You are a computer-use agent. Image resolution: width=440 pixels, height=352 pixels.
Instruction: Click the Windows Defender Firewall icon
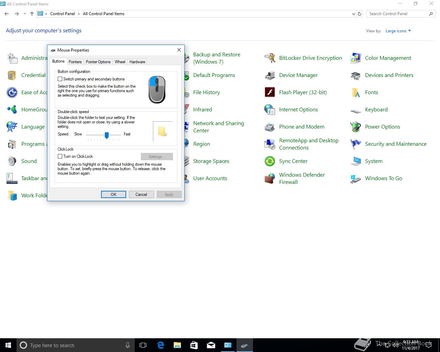pos(269,178)
